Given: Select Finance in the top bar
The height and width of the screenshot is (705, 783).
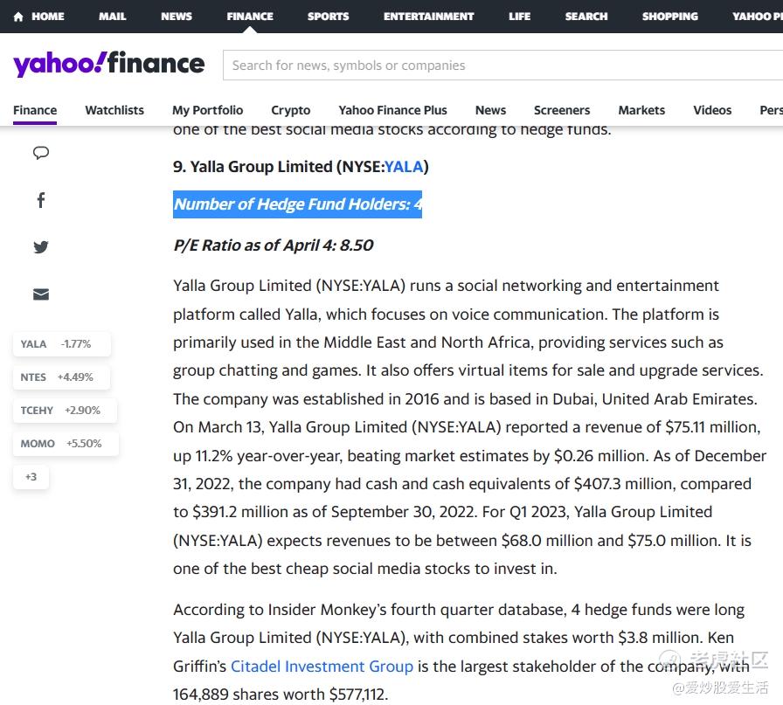Looking at the screenshot, I should [250, 17].
